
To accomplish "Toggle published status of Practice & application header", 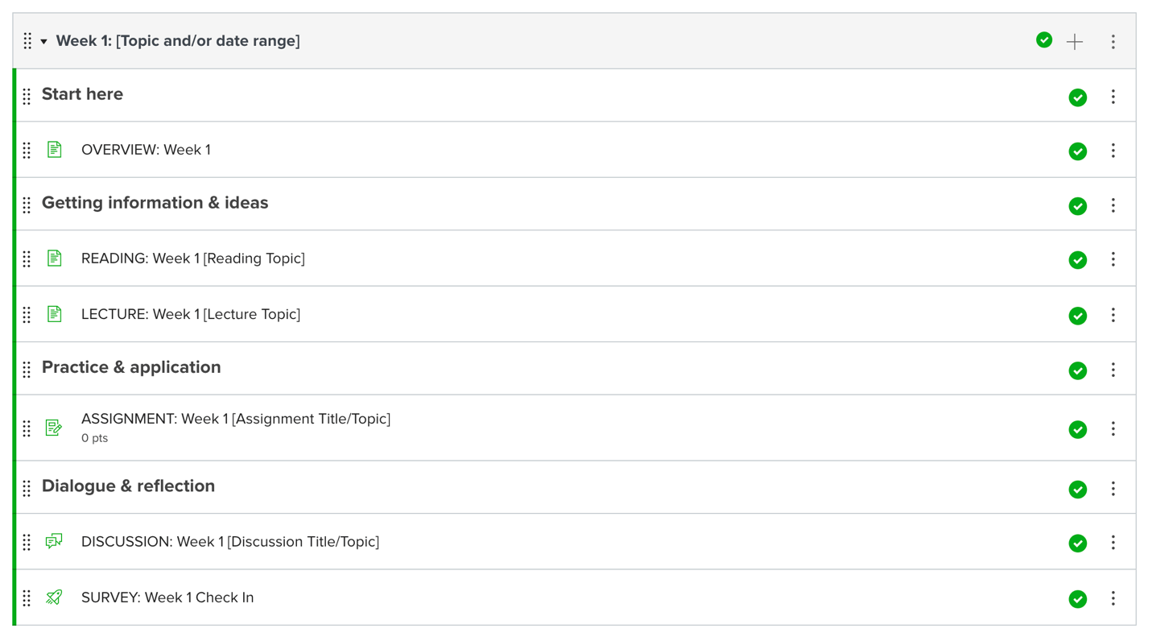I will tap(1078, 370).
